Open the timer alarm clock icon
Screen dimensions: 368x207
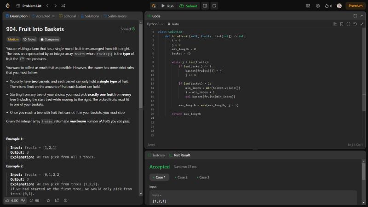(205, 6)
